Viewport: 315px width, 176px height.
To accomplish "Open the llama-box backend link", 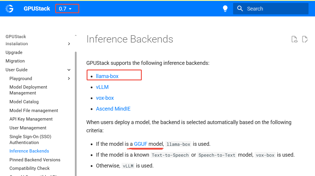I will click(107, 76).
